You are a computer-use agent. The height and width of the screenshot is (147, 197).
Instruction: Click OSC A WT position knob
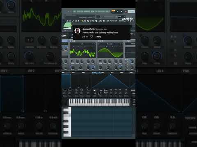point(72,67)
